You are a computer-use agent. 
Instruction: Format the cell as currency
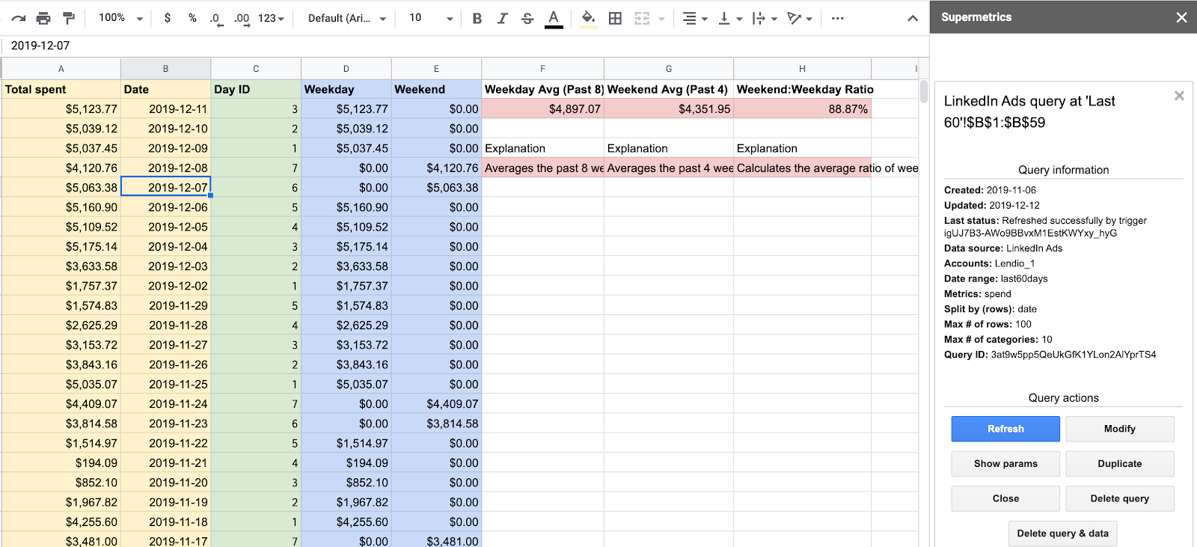[167, 18]
